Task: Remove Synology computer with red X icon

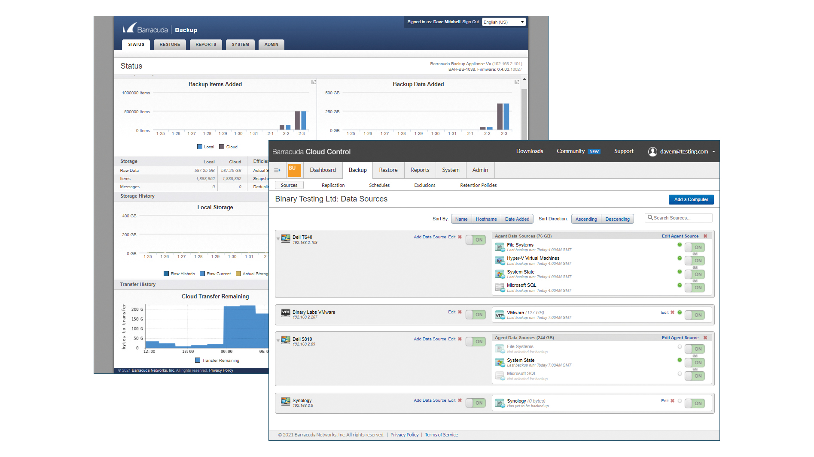Action: coord(460,400)
